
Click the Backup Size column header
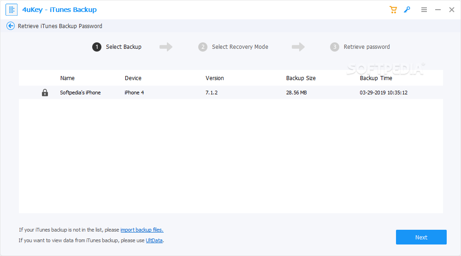[x=301, y=78]
